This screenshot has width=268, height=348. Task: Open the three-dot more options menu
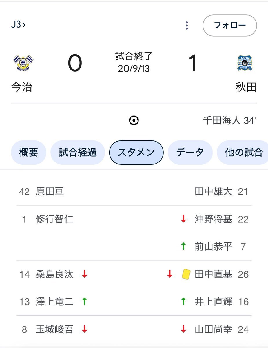(187, 26)
